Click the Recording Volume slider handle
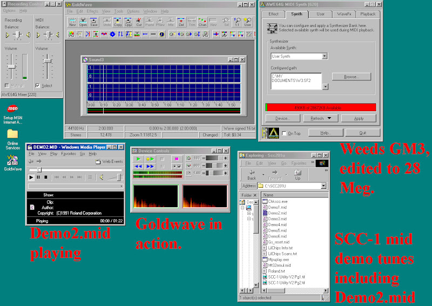The image size is (432, 306). [x=11, y=66]
